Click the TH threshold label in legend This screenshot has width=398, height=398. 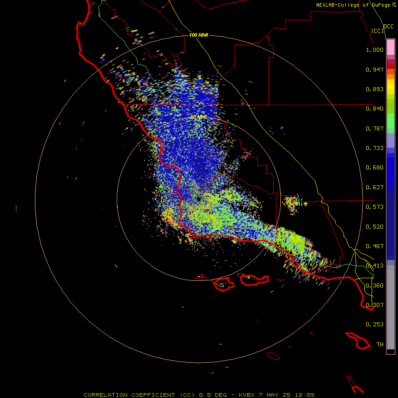[380, 344]
